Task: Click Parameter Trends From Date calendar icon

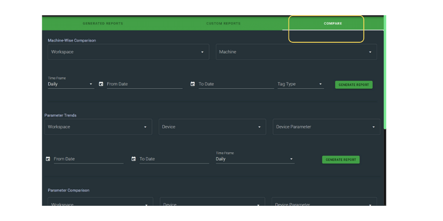Action: point(48,159)
